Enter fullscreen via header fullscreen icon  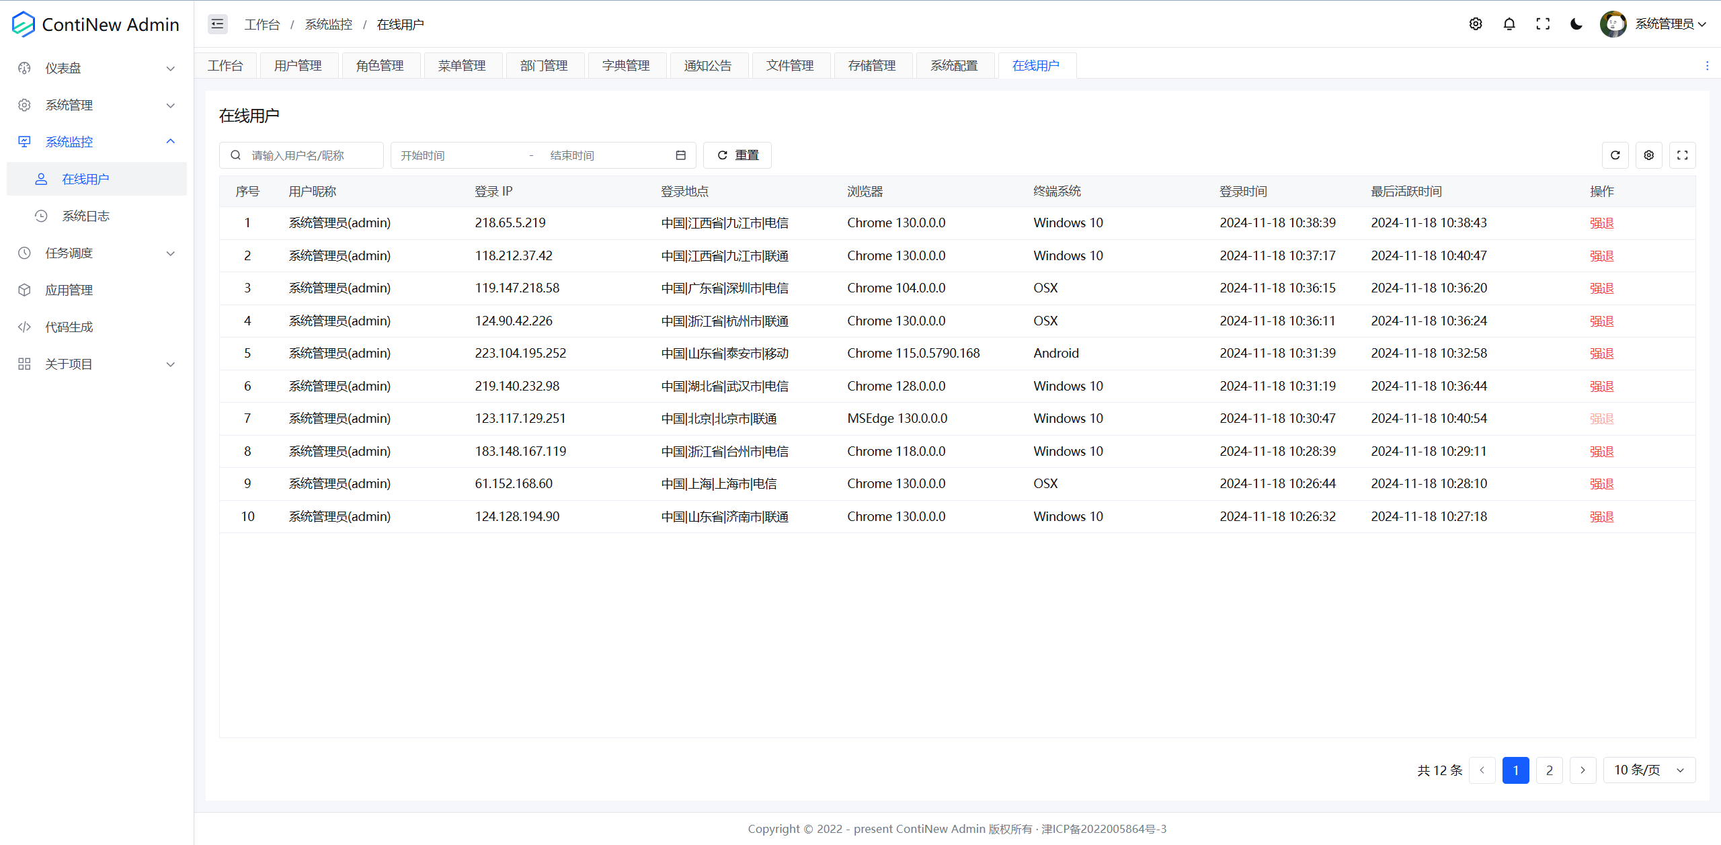1543,24
